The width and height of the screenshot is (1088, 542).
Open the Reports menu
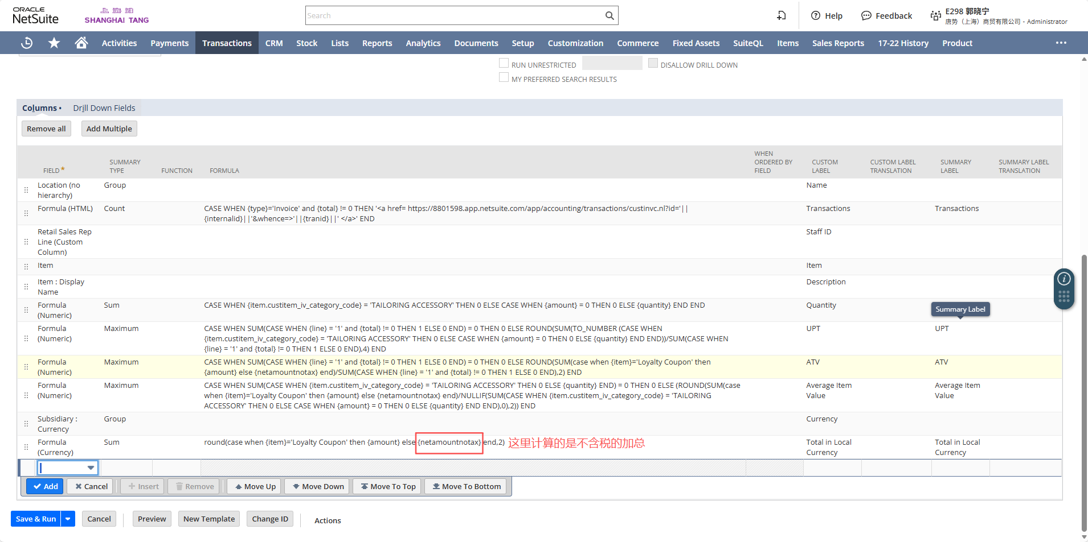coord(377,43)
